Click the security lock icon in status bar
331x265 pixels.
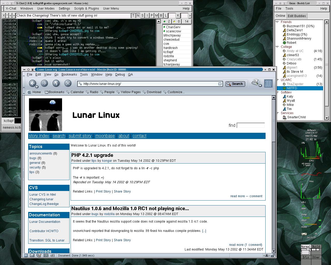pos(273,255)
